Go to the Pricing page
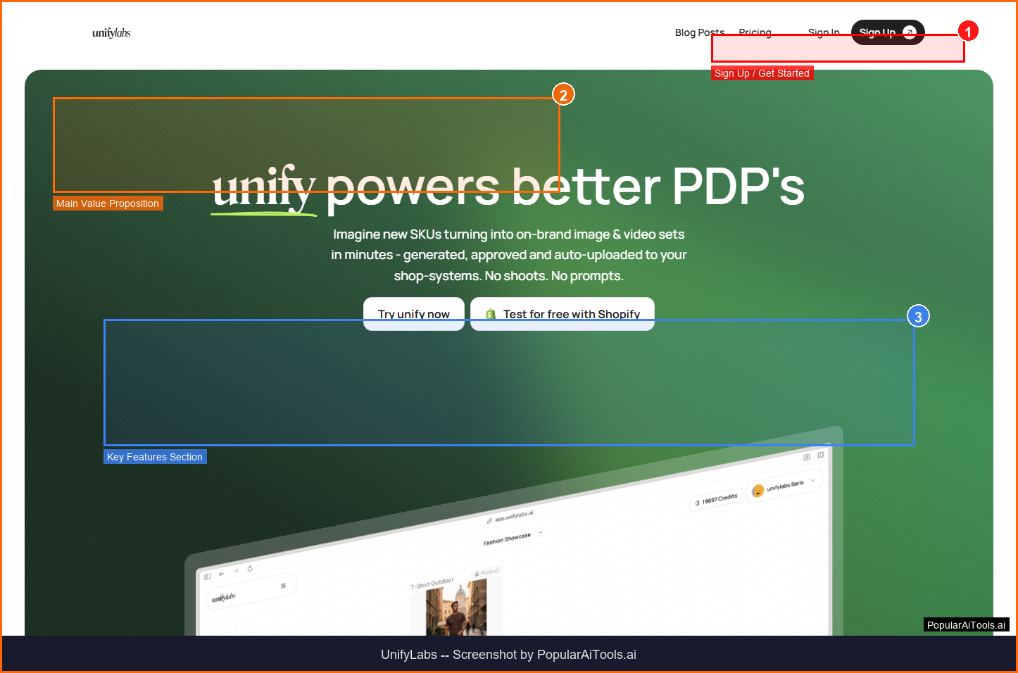1018x673 pixels. coord(755,32)
